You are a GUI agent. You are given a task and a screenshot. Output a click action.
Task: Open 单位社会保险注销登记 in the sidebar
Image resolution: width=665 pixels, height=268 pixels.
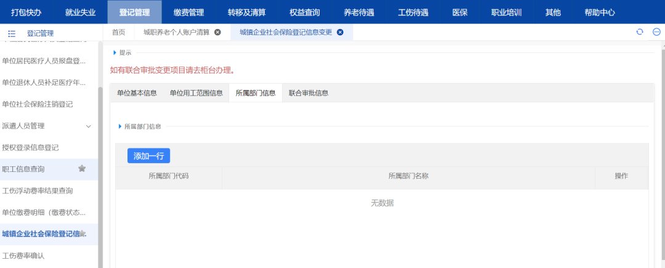click(38, 104)
